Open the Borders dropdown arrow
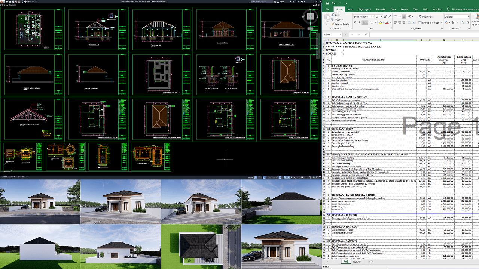This screenshot has height=269, width=479. (x=375, y=22)
